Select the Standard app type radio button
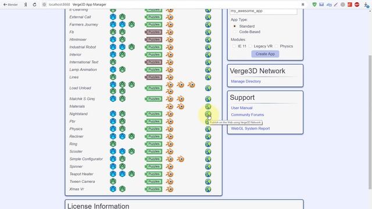Image resolution: width=372 pixels, height=209 pixels. 235,26
